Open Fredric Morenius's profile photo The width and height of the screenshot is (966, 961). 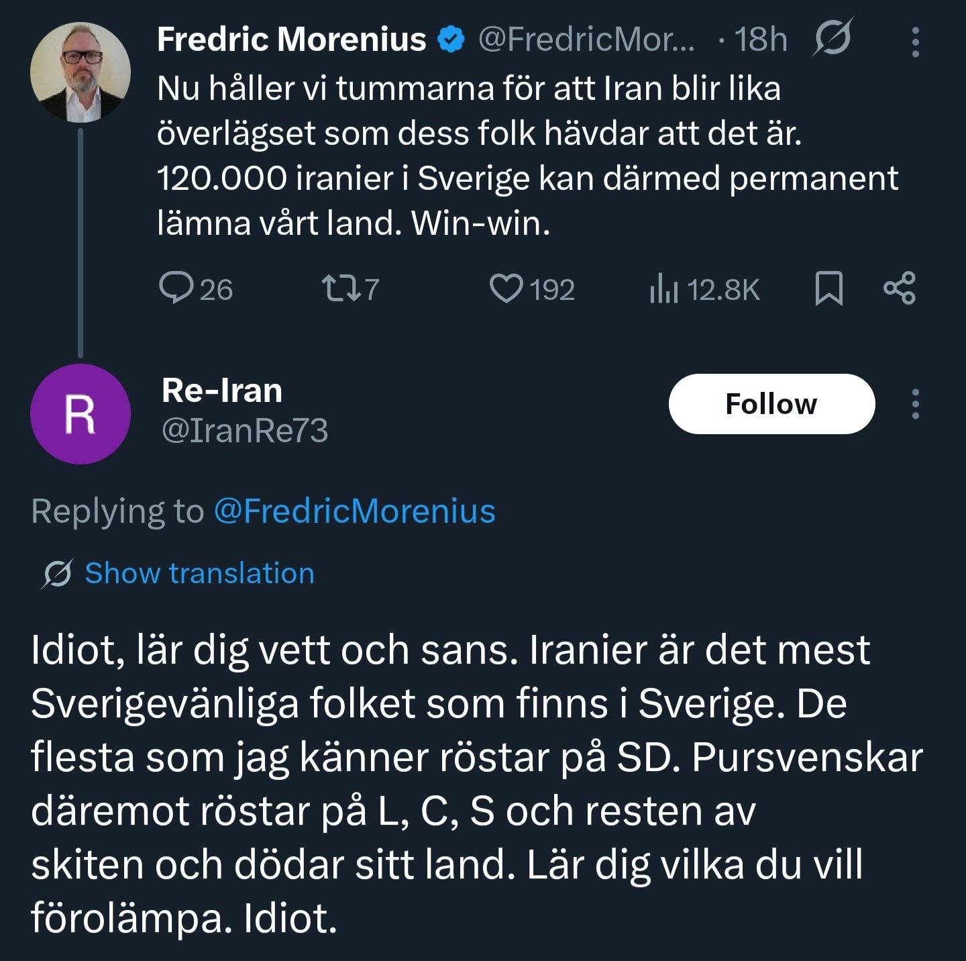coord(80,72)
